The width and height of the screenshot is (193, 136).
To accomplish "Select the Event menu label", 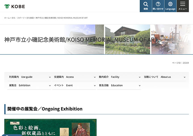I will [x=63, y=85].
